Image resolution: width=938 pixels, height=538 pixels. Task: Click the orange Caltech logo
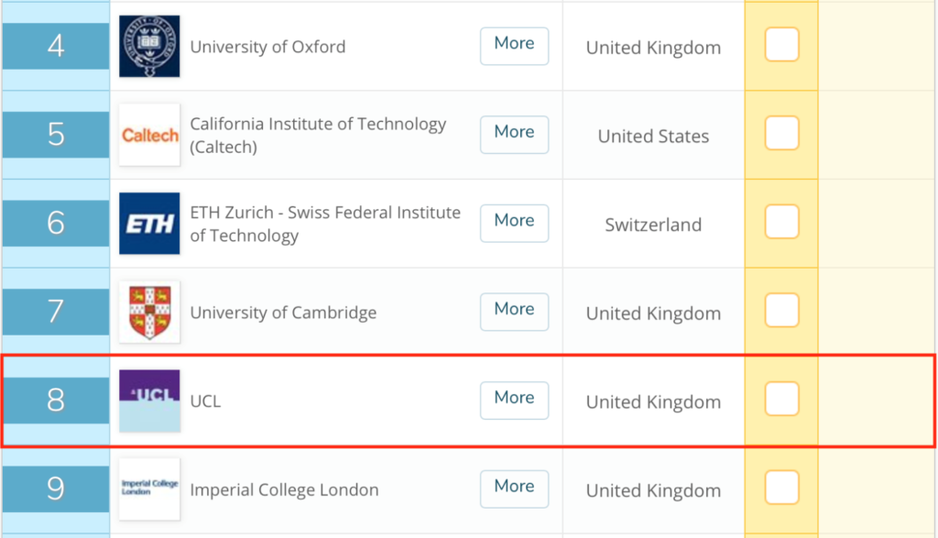click(x=149, y=135)
